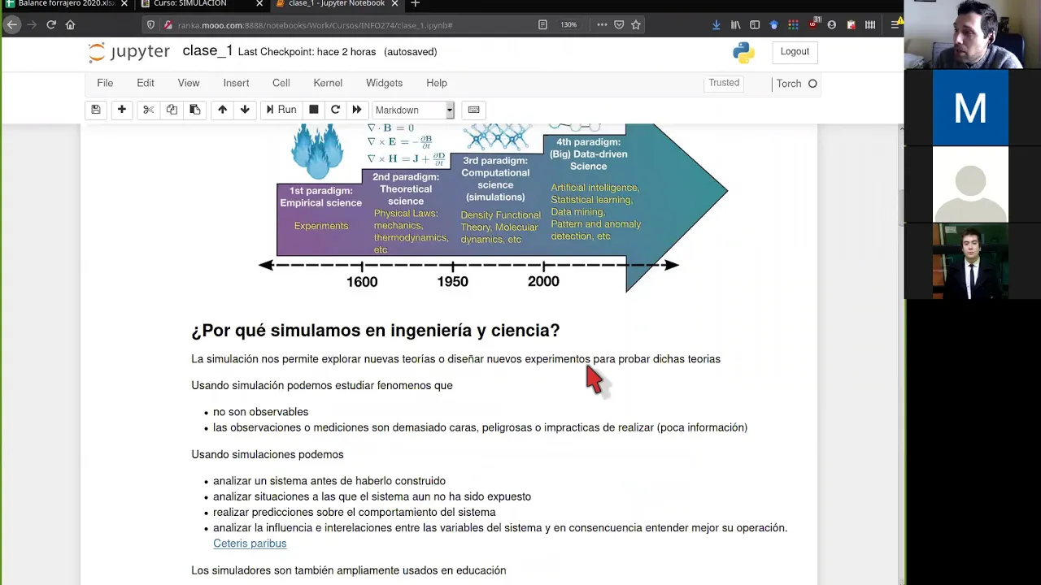Screen dimensions: 1041x585
Task: Run the current cell
Action: click(x=281, y=110)
